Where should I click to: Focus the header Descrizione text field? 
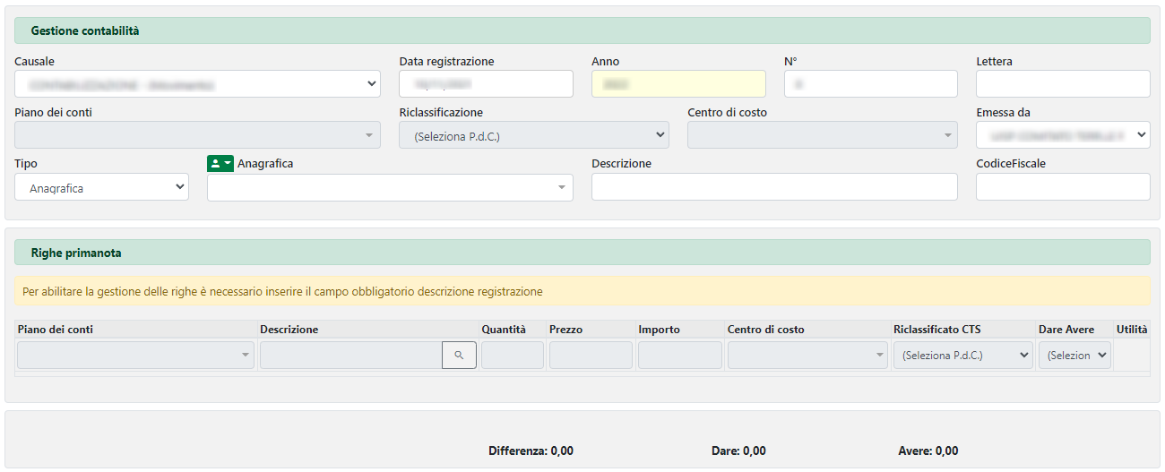pos(774,187)
